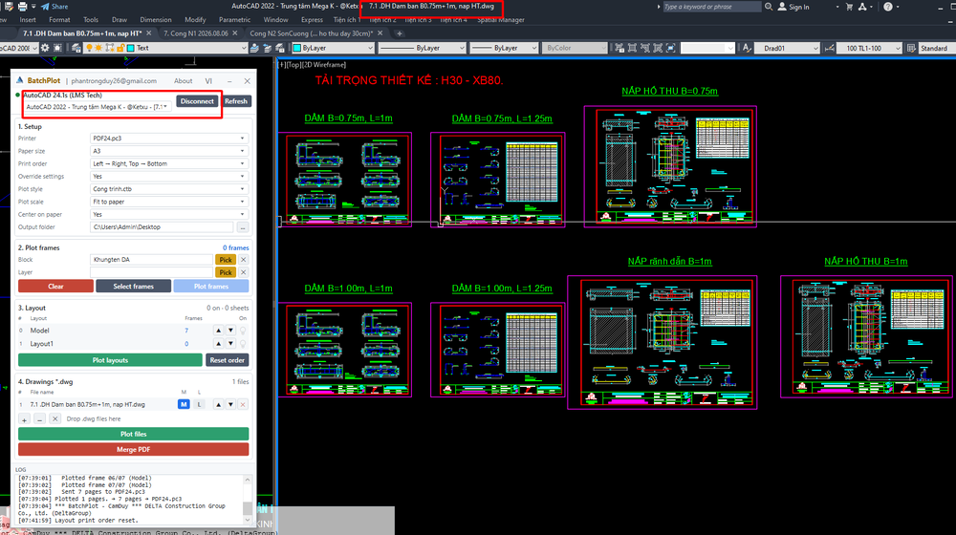Click the Reset order button
Image resolution: width=956 pixels, height=535 pixels.
[x=228, y=360]
